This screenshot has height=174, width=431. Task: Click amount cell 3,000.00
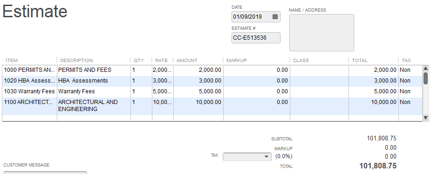198,81
